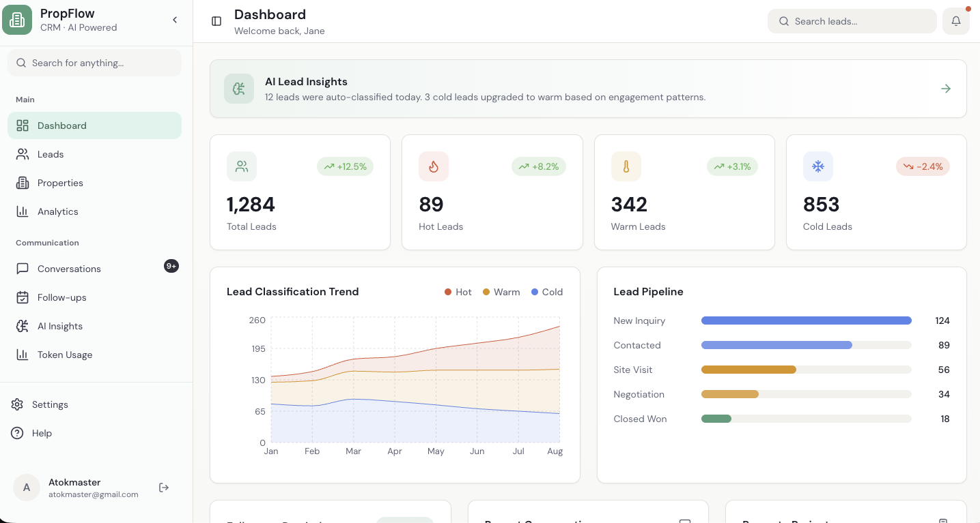Click the AI Insights brain icon in sidebar
The image size is (980, 523).
(23, 326)
